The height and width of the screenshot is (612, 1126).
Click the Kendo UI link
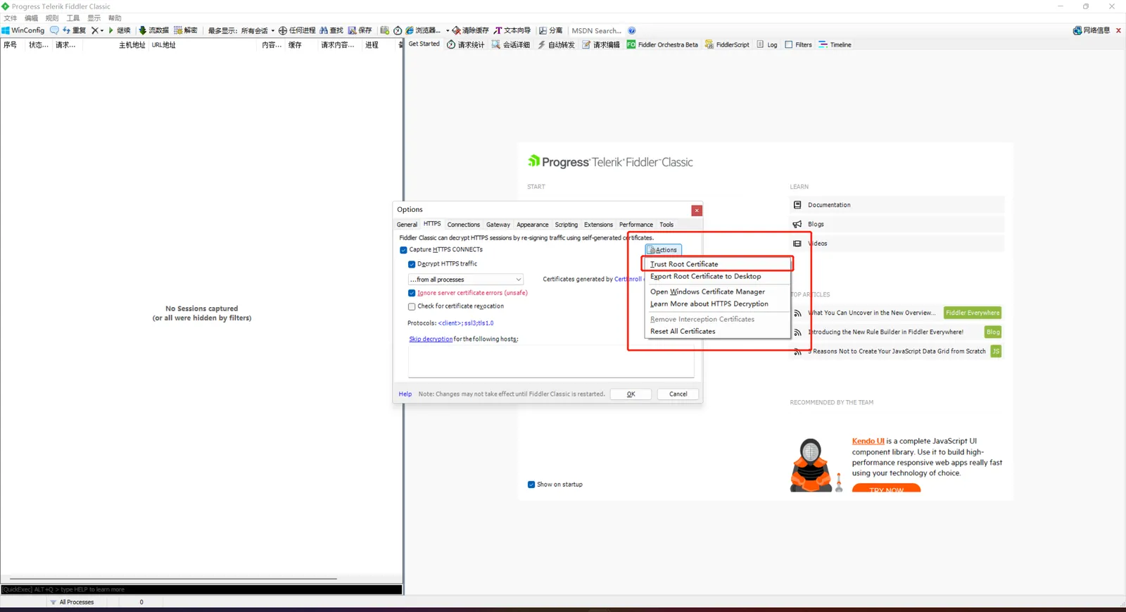(868, 442)
